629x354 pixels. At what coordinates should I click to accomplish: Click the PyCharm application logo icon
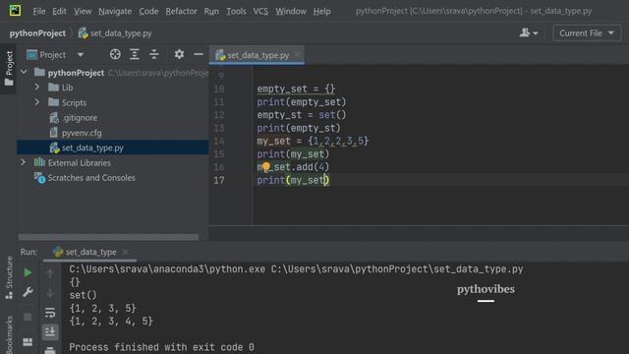click(15, 11)
